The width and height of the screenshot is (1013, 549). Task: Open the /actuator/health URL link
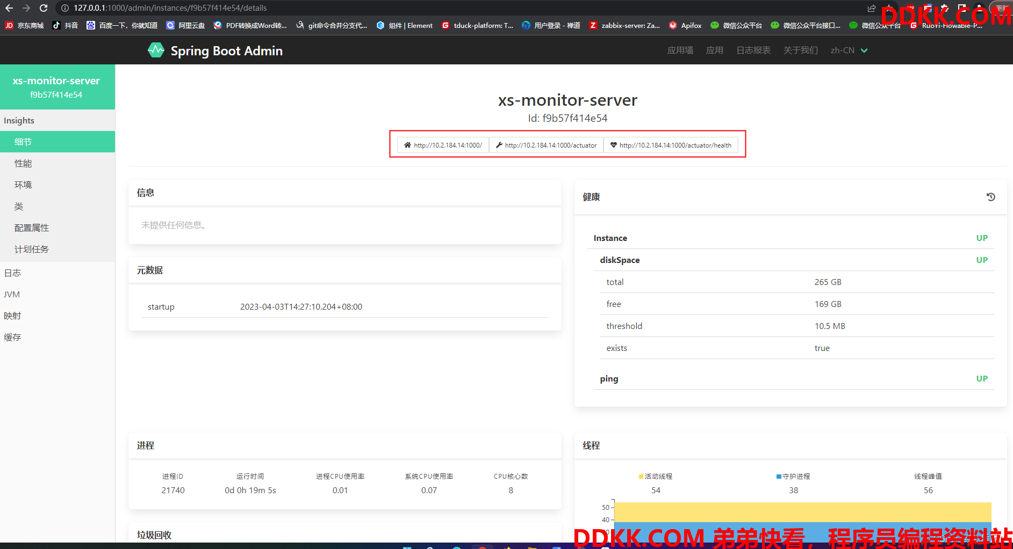[671, 145]
